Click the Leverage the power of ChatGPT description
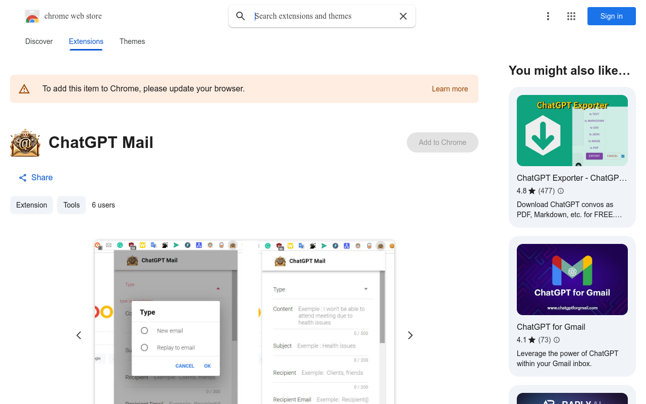646x404 pixels. [x=568, y=359]
